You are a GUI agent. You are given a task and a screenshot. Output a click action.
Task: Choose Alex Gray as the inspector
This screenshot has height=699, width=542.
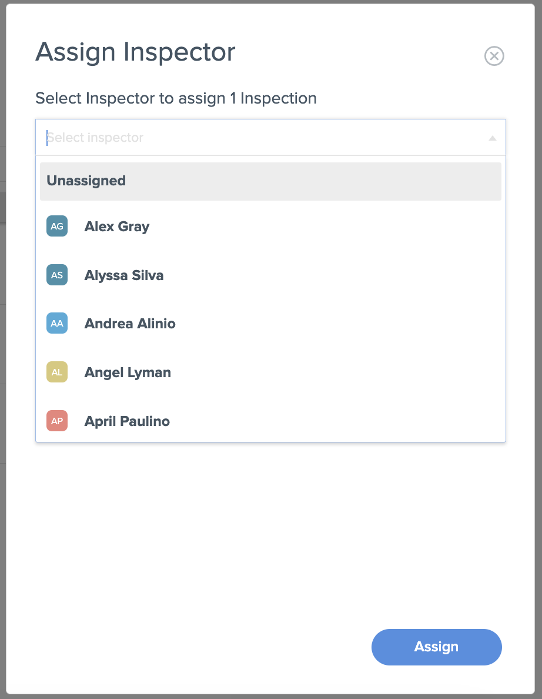[x=117, y=226]
